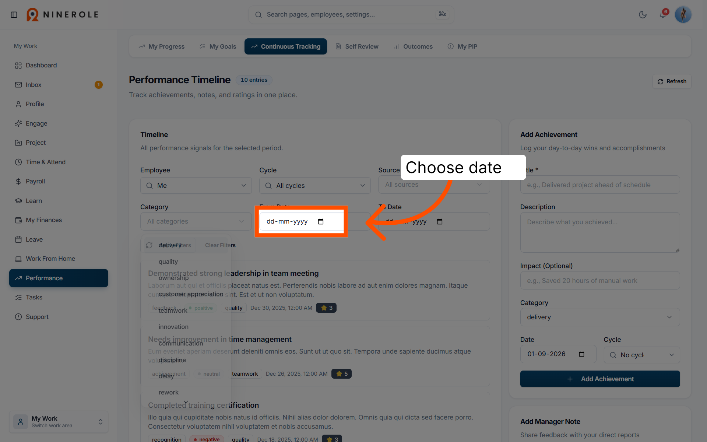Open Time & Attend section
The width and height of the screenshot is (707, 442).
(59, 162)
